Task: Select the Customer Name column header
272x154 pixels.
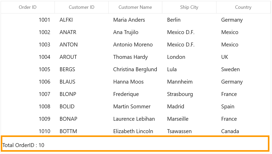Action: click(x=135, y=7)
